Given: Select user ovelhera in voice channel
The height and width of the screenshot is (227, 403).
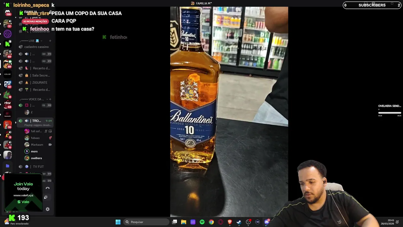Looking at the screenshot, I should (38, 158).
